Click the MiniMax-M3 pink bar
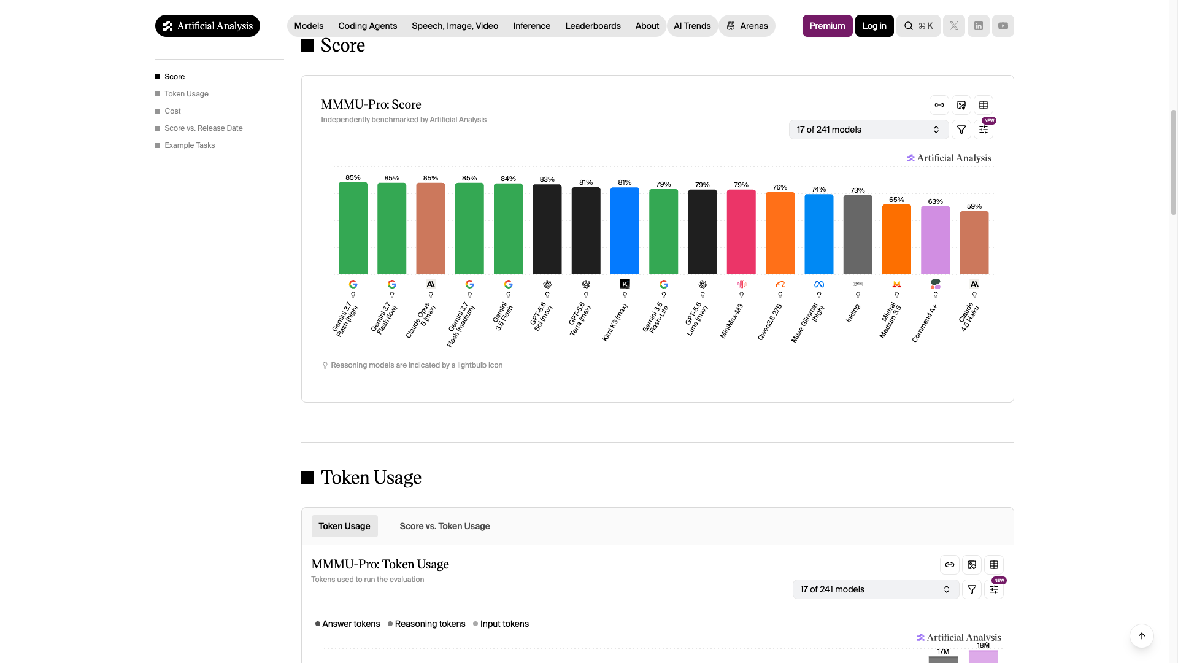Screen dimensions: 1178x663 [x=741, y=232]
